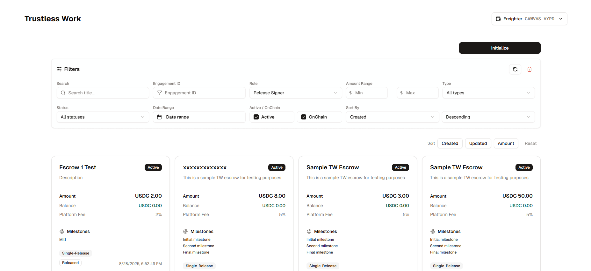Screen dimensions: 591x271
Task: Click Active badge on USDC 50.00 card
Action: (524, 167)
